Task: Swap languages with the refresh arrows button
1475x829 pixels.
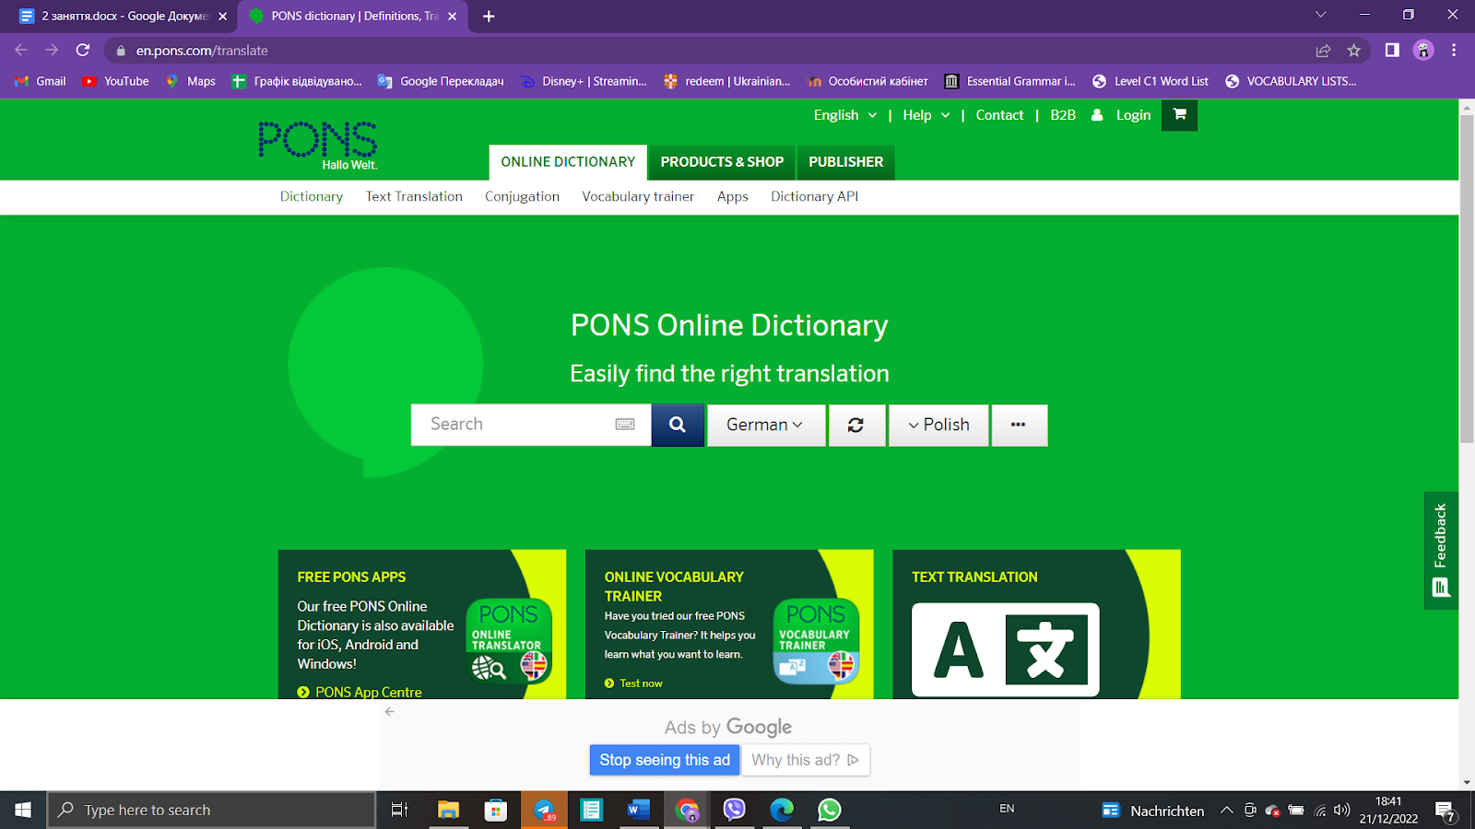Action: [856, 426]
